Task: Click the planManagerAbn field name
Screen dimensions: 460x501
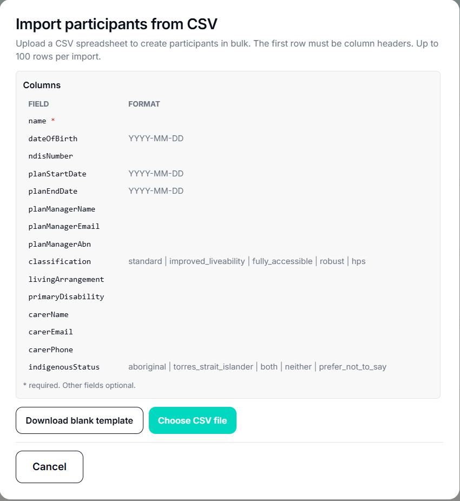Action: [x=60, y=244]
